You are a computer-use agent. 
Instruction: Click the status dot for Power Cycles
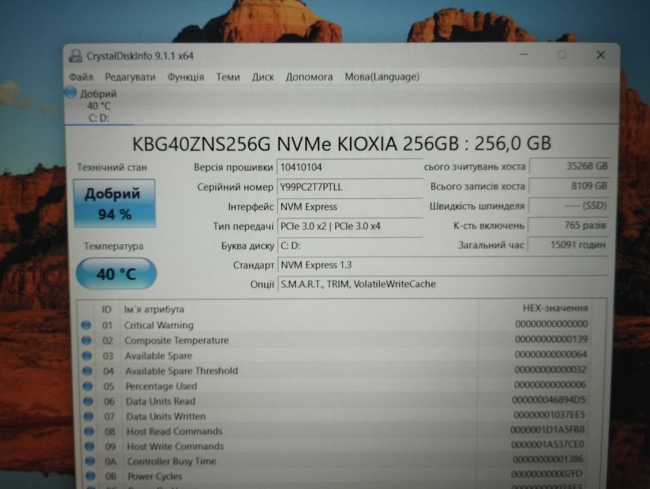pyautogui.click(x=90, y=476)
